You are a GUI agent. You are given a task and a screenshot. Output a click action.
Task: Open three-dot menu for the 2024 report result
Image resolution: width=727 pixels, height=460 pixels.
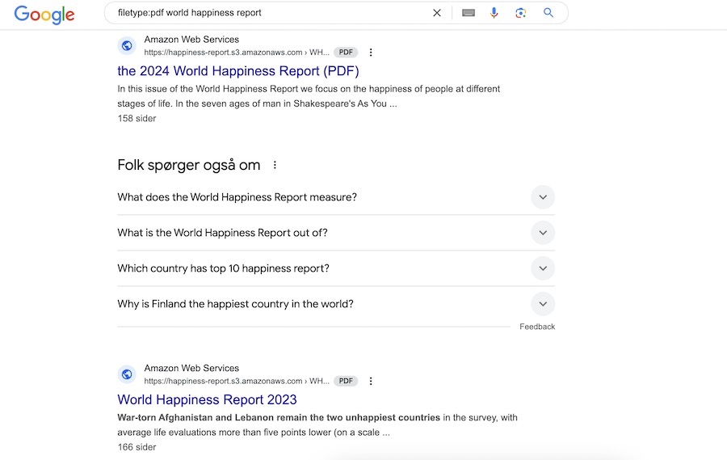tap(371, 53)
